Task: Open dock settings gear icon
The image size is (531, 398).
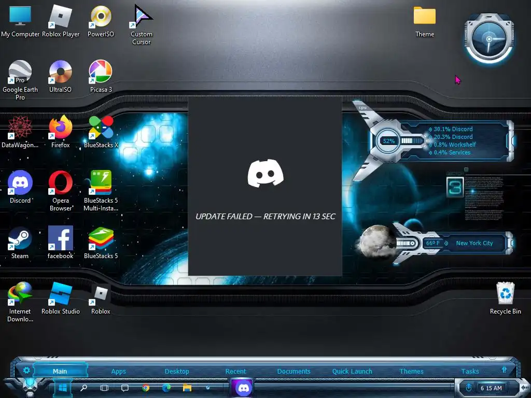Action: (x=26, y=370)
